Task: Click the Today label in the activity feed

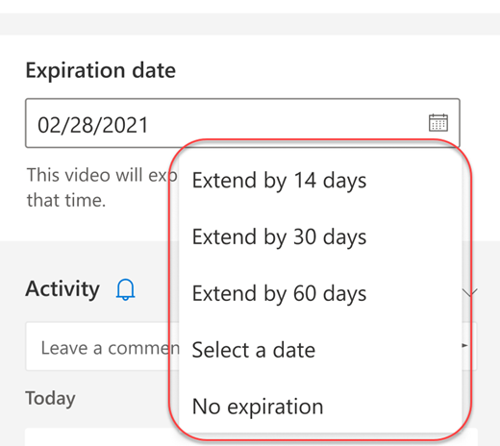Action: click(x=50, y=398)
